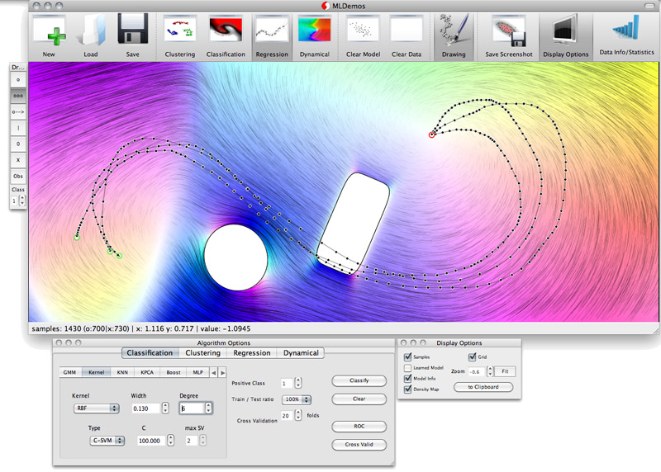The height and width of the screenshot is (472, 661).
Task: Expand the Type dropdown showing C-SVM
Action: tap(107, 441)
